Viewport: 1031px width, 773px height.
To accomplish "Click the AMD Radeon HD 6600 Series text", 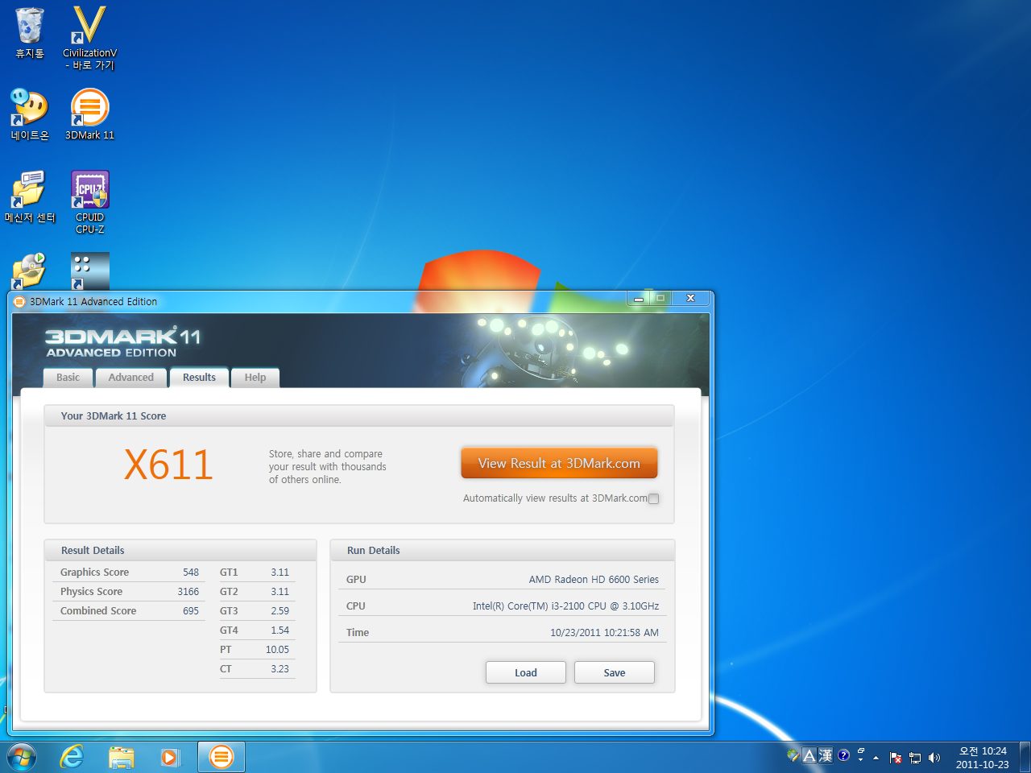I will point(594,580).
